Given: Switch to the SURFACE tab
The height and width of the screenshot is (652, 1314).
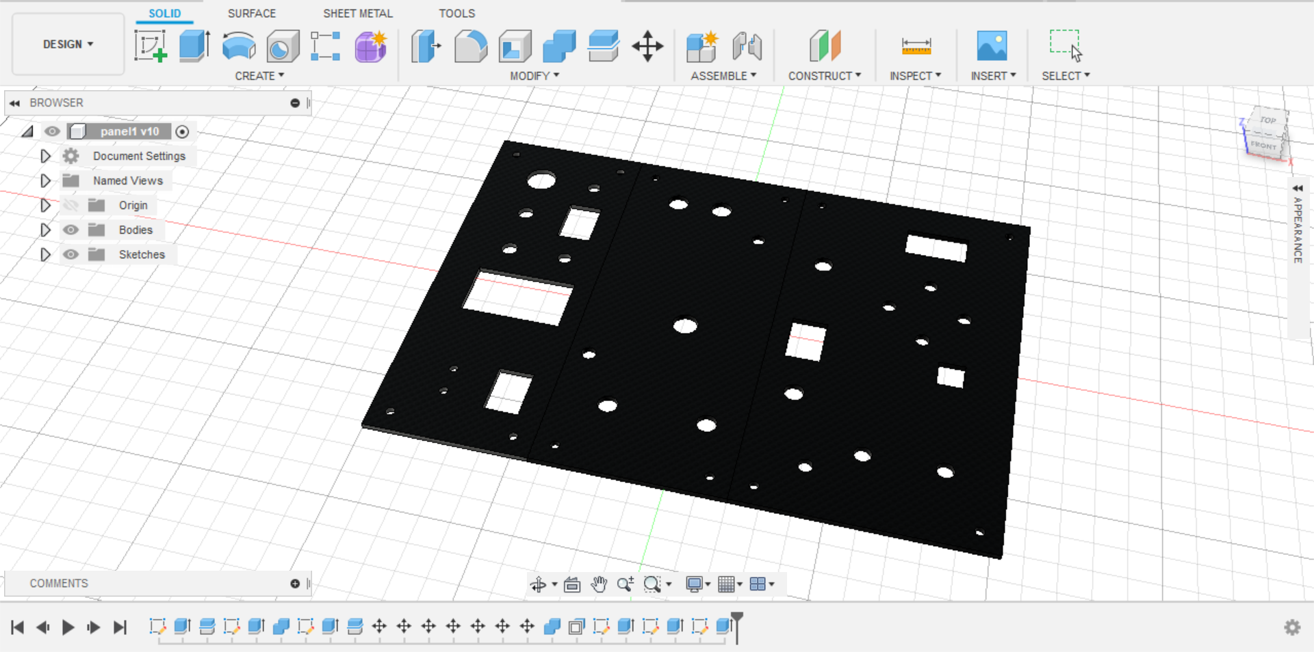Looking at the screenshot, I should (x=252, y=14).
